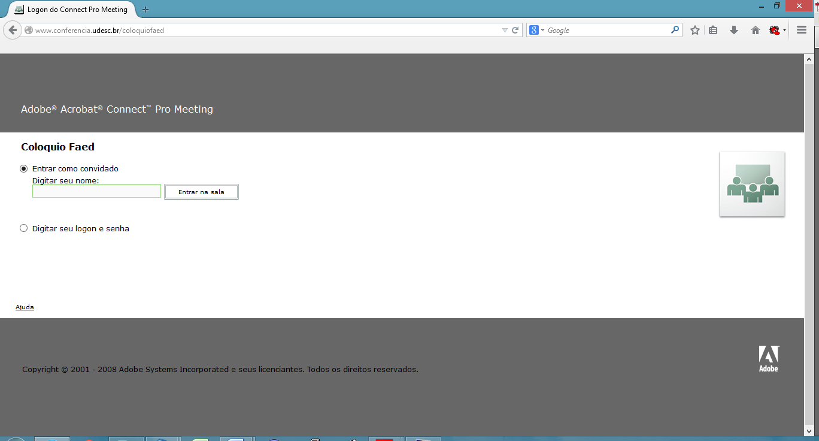Go to home page icon
This screenshot has width=819, height=441.
[x=756, y=30]
